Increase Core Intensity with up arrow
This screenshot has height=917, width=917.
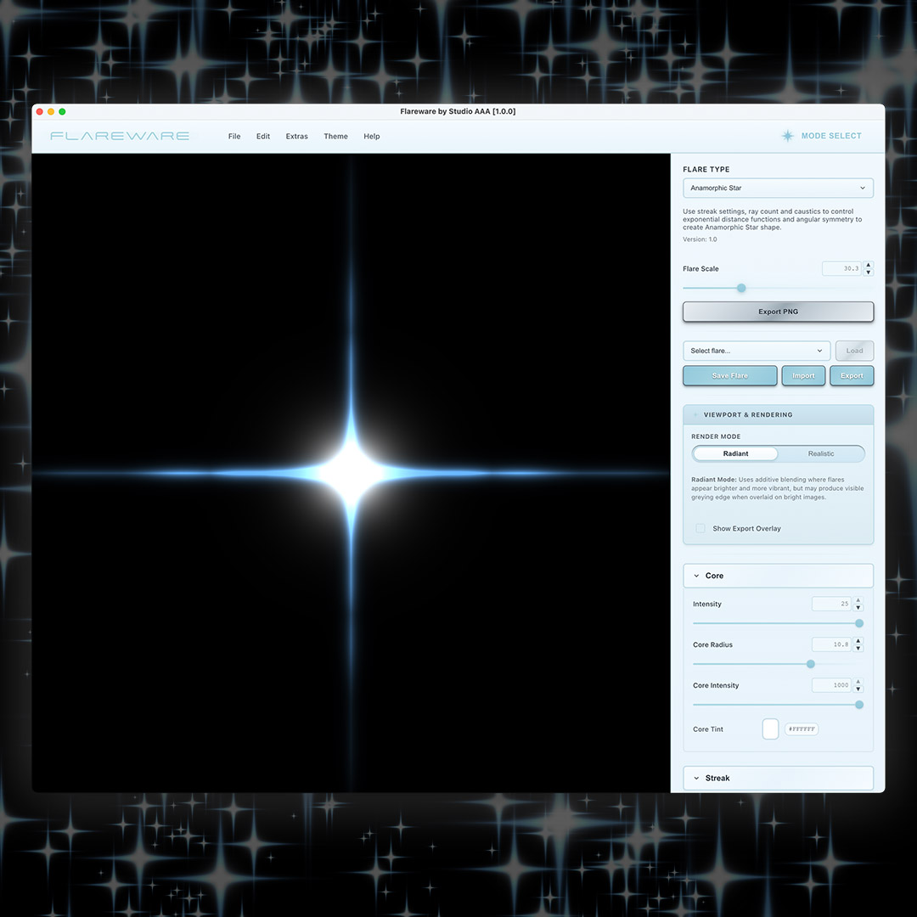858,681
